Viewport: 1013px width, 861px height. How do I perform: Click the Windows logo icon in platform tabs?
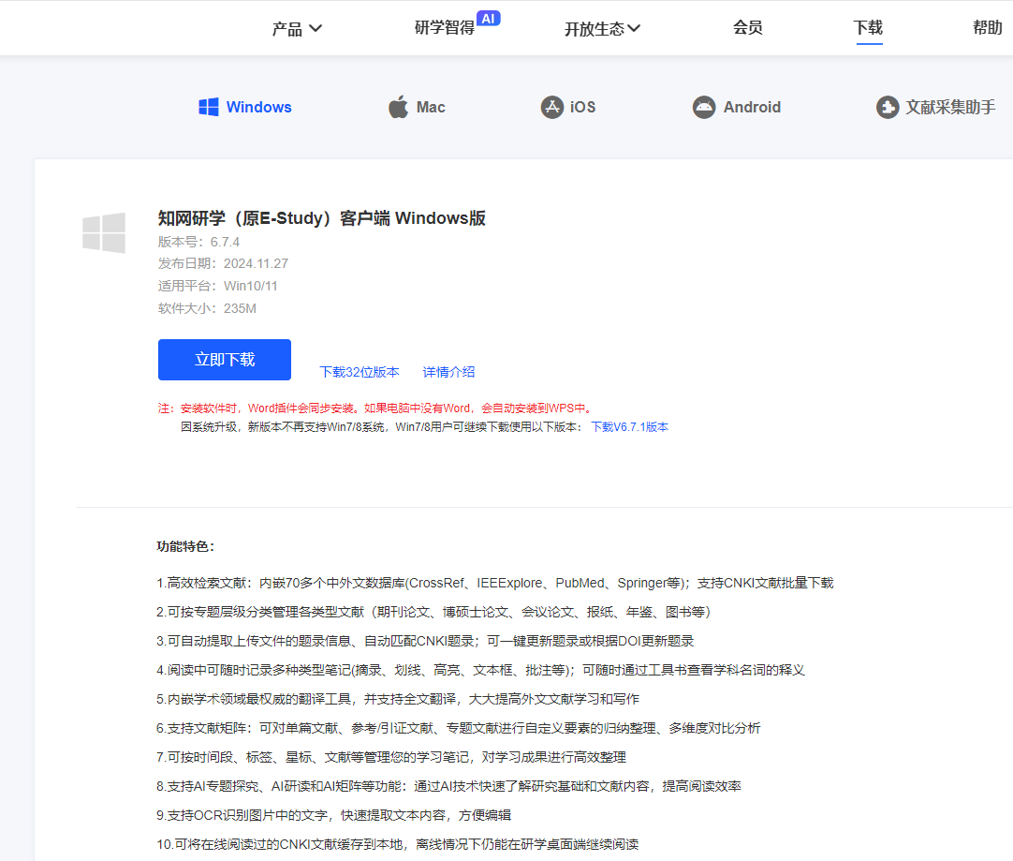[x=208, y=107]
